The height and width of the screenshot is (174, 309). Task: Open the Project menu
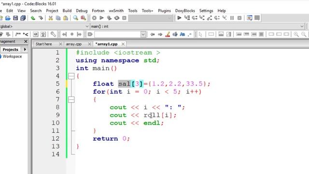click(52, 11)
